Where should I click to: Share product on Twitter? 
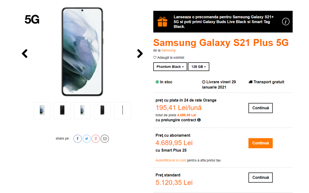(x=87, y=139)
